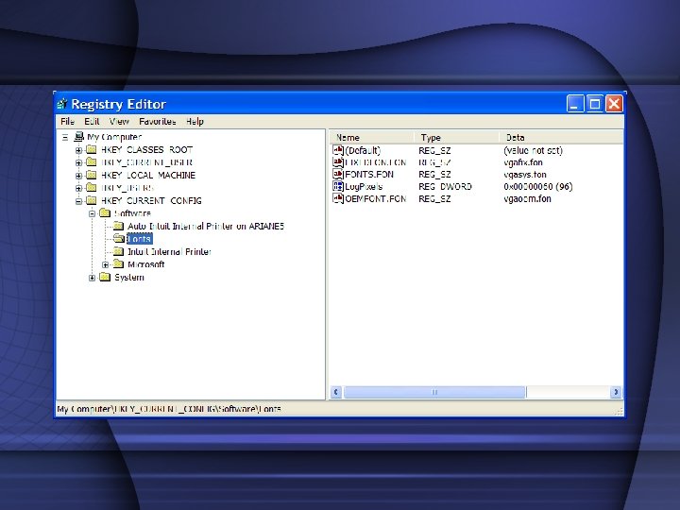Expand HKEY_CURRENT_USER node
The image size is (680, 510).
[x=78, y=163]
